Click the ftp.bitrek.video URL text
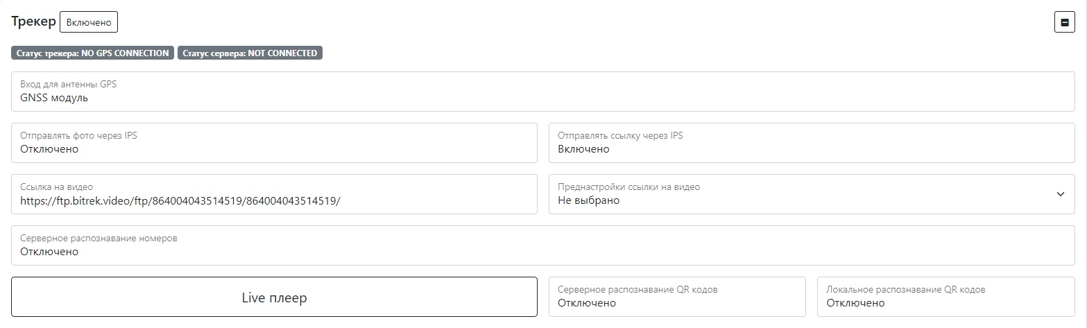 [x=180, y=200]
